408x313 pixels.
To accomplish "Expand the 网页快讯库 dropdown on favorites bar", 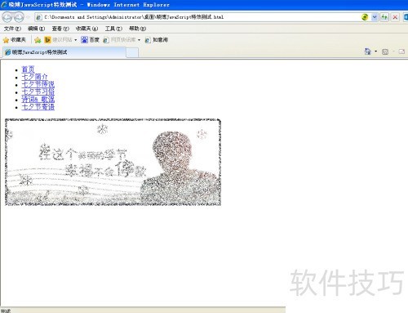I will click(x=139, y=40).
